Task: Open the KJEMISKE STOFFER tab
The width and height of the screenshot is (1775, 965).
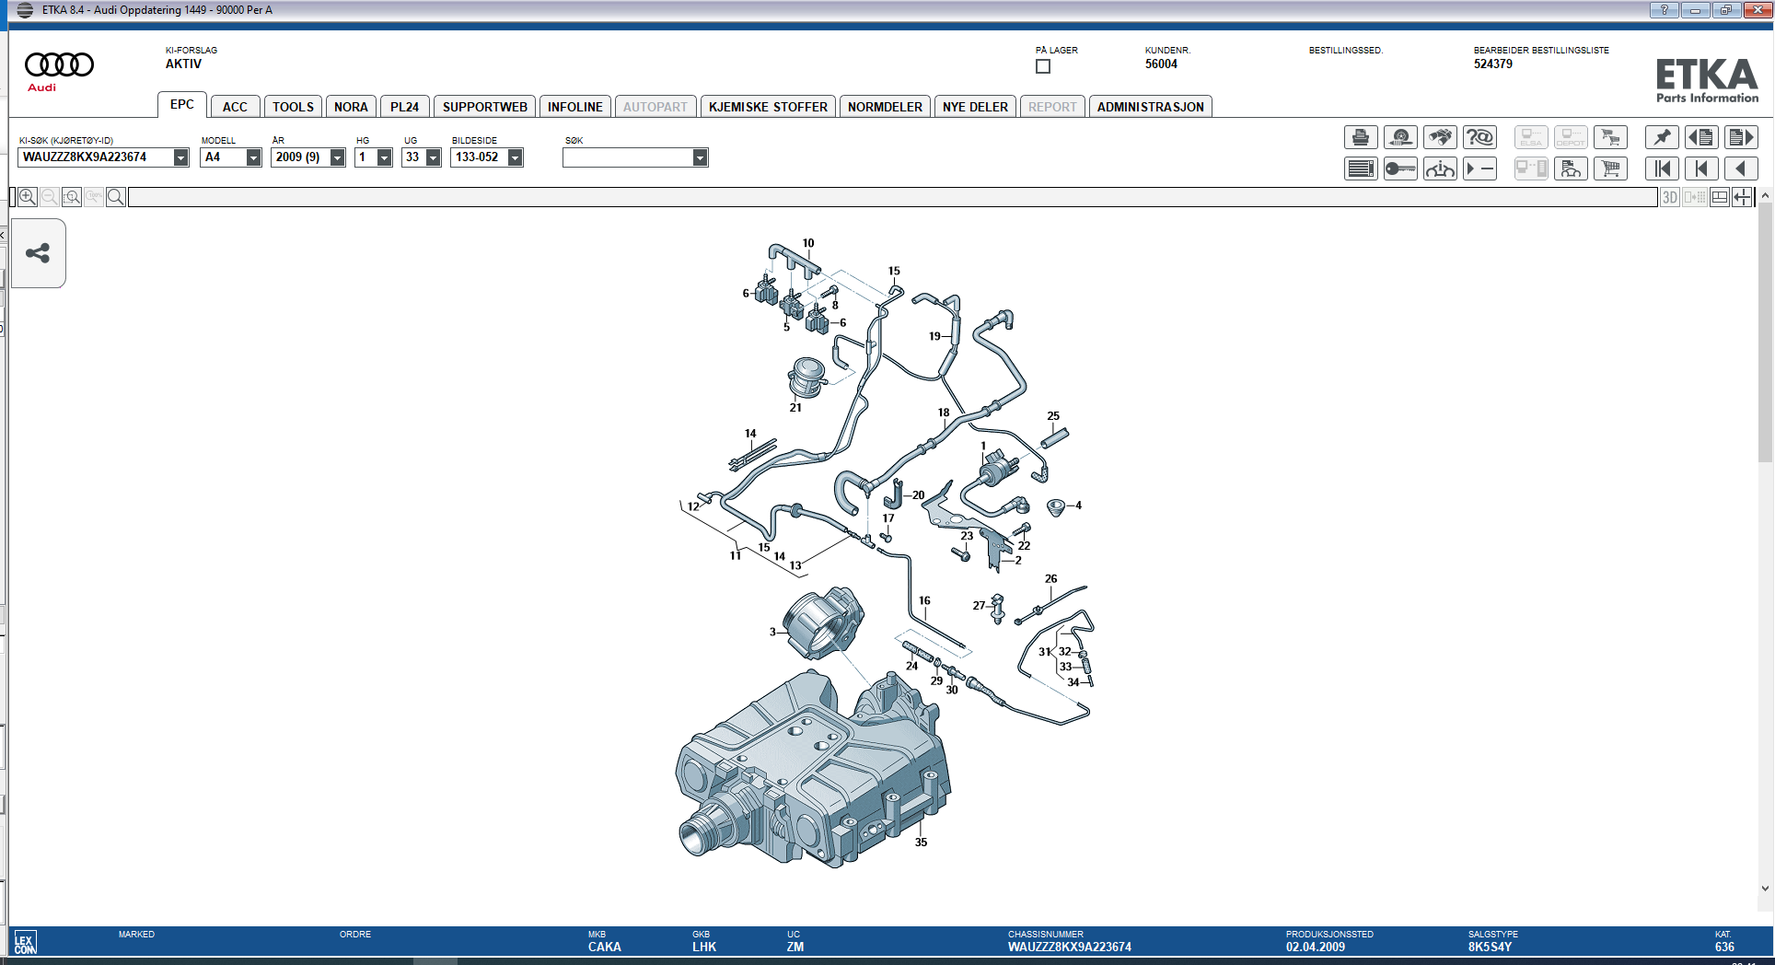Action: click(767, 106)
